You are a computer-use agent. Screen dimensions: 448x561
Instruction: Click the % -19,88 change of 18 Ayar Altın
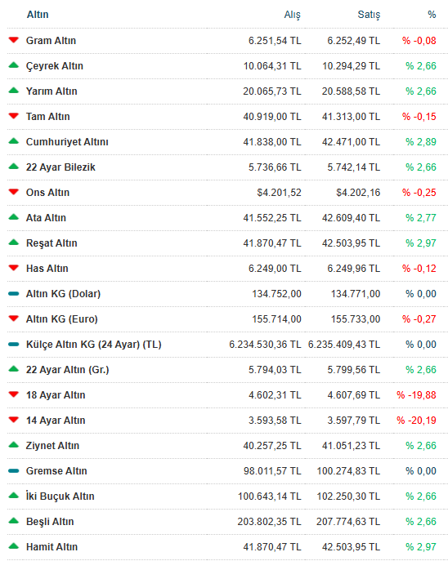(x=416, y=395)
